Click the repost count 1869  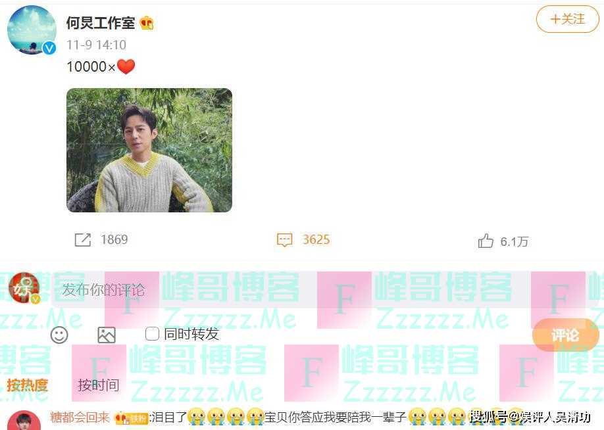click(x=114, y=239)
